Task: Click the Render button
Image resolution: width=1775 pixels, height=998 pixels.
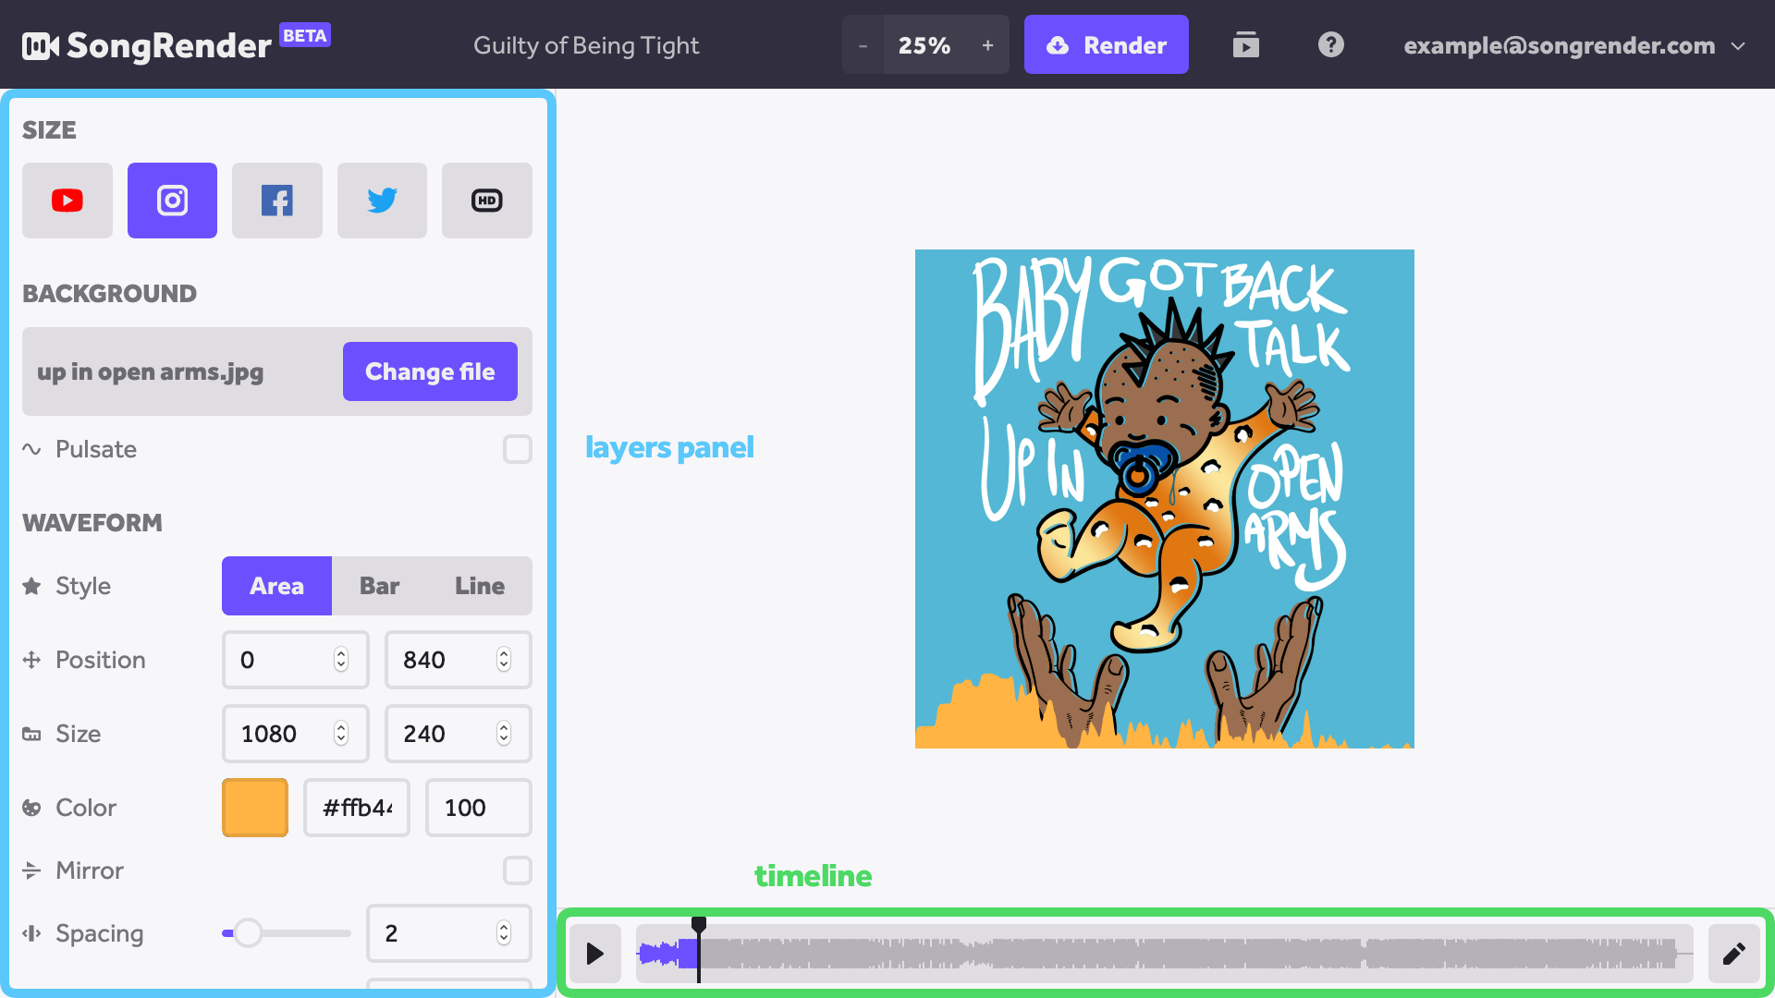Action: [x=1106, y=44]
